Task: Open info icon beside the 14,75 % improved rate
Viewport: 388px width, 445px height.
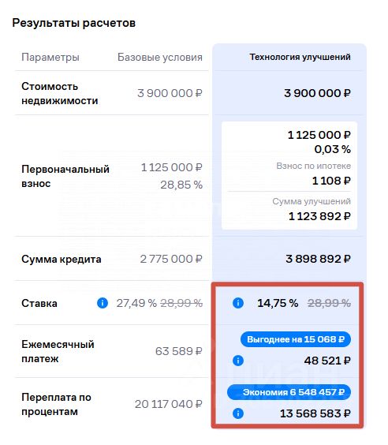Action: point(238,303)
